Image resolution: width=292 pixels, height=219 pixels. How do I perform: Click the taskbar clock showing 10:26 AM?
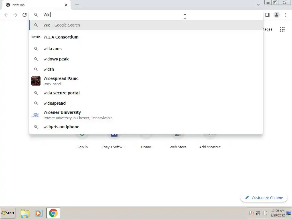[x=278, y=213]
